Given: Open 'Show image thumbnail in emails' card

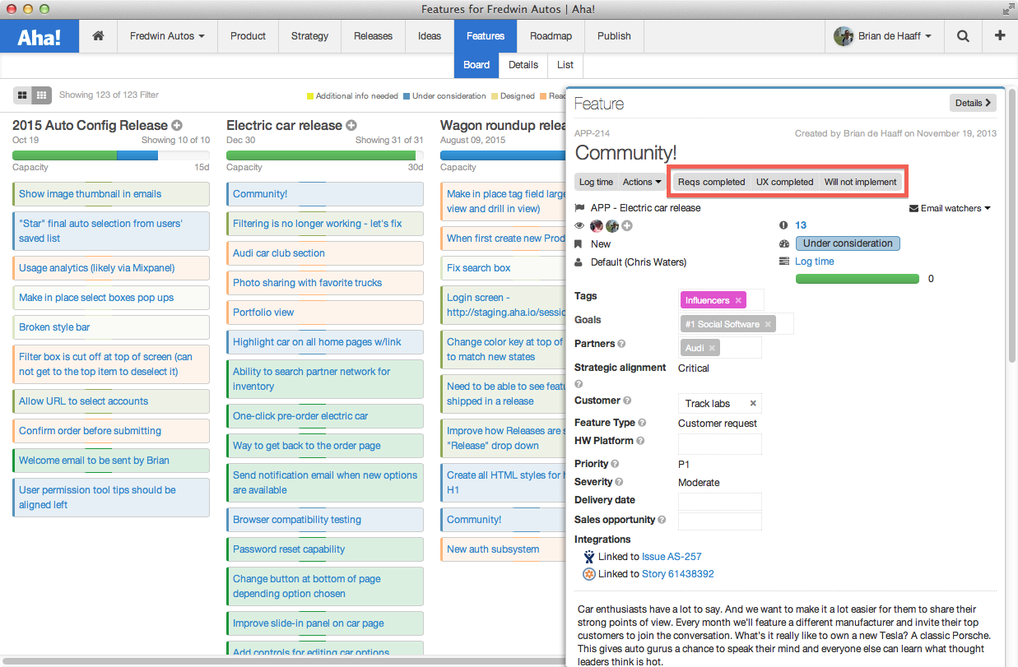Looking at the screenshot, I should [111, 194].
